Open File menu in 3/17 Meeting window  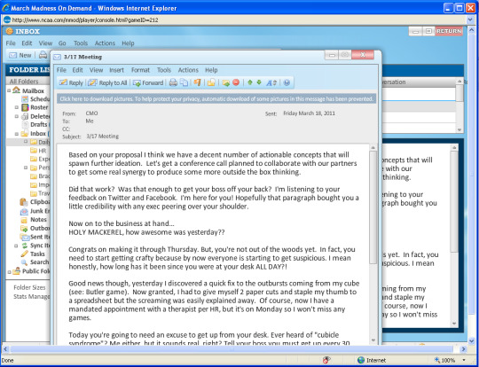pos(61,70)
